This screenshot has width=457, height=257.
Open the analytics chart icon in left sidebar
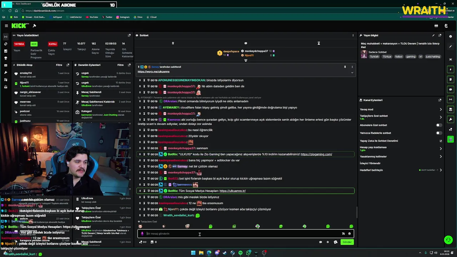(5, 51)
